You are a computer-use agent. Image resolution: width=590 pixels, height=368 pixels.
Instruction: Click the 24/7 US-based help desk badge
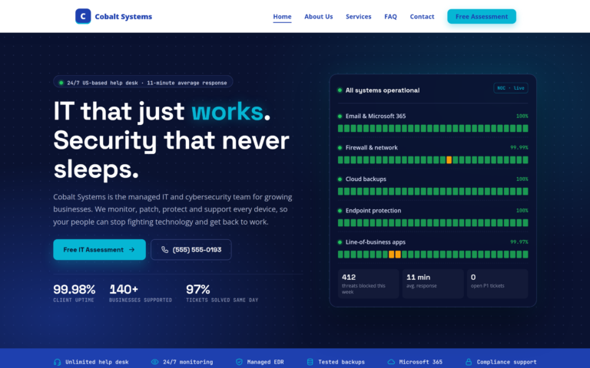(143, 83)
